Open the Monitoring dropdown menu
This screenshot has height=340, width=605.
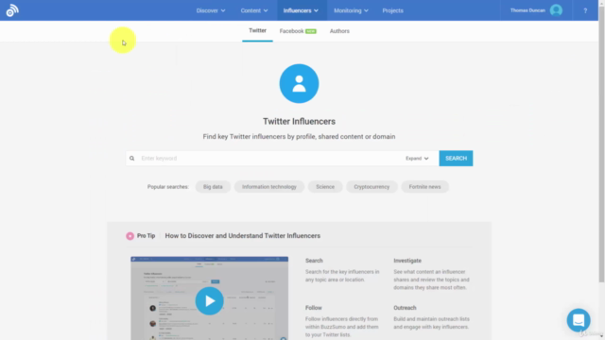(351, 10)
